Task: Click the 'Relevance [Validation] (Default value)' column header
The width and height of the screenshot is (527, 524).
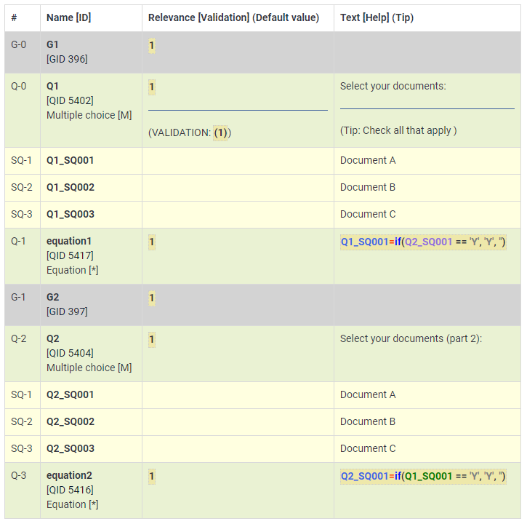Action: point(233,17)
